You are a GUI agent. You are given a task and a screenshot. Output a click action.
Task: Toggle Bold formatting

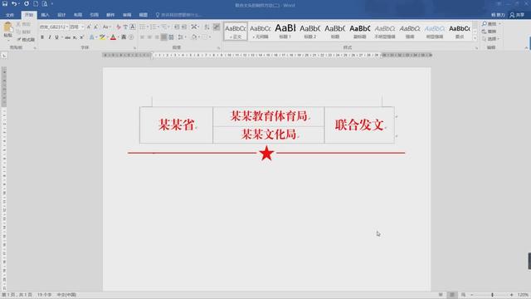click(42, 37)
